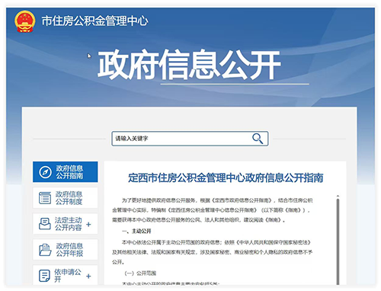Click the 政府信息公开 banner heading

(x=189, y=65)
